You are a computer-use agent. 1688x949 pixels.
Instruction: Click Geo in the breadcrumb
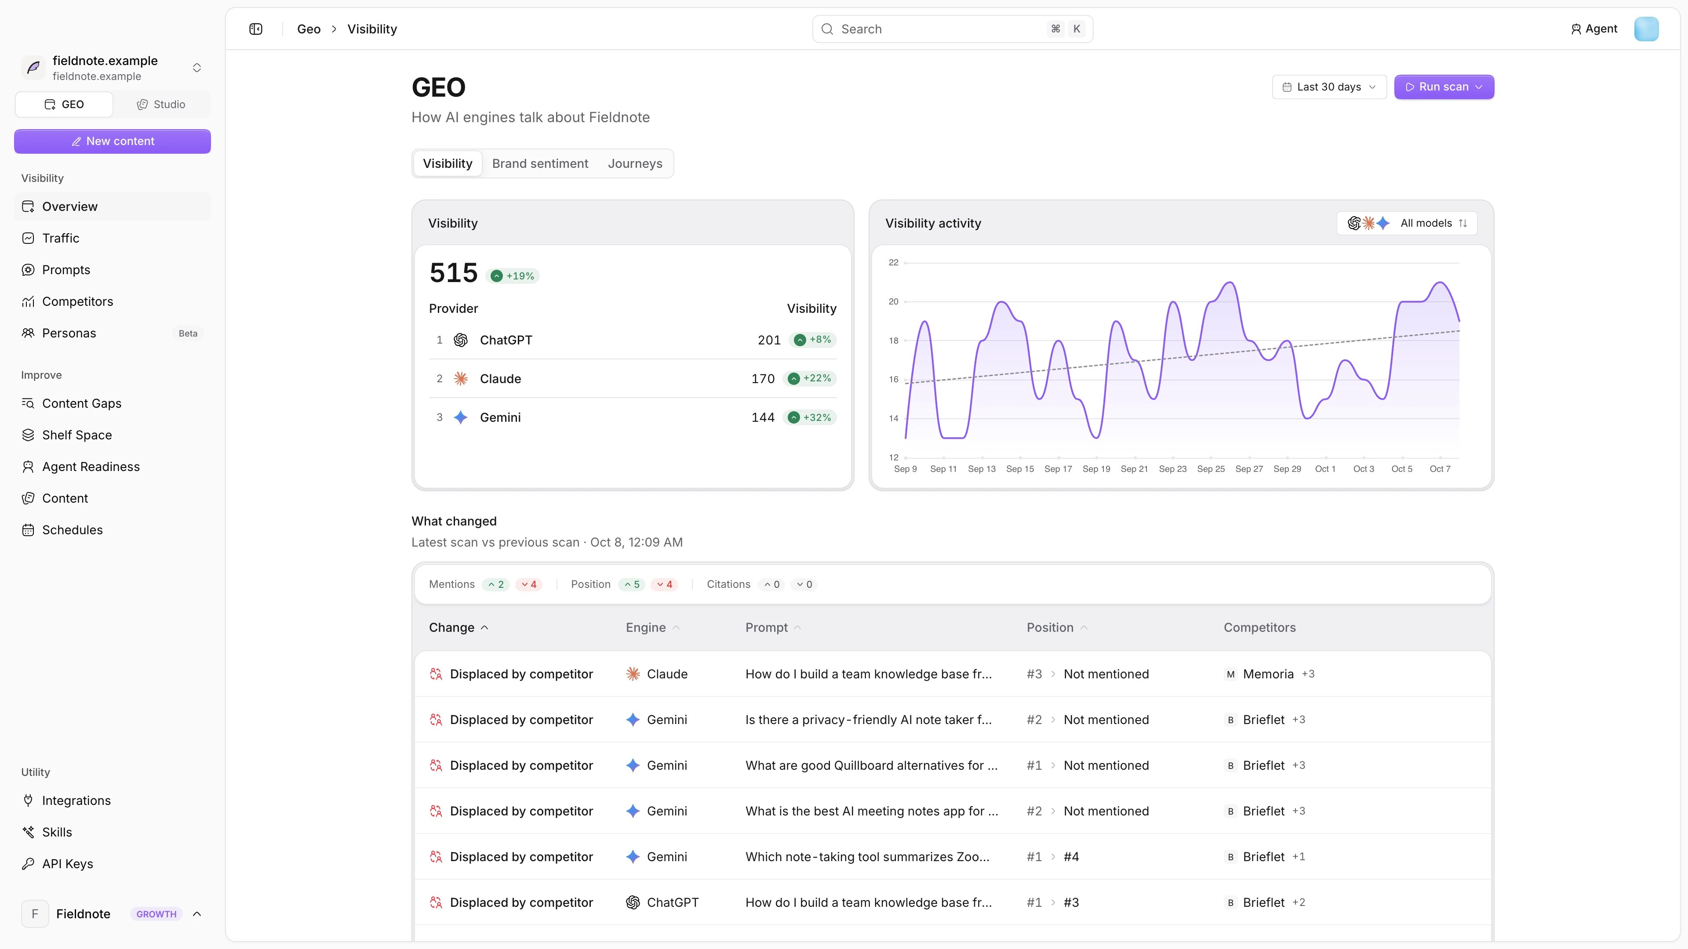[x=309, y=29]
